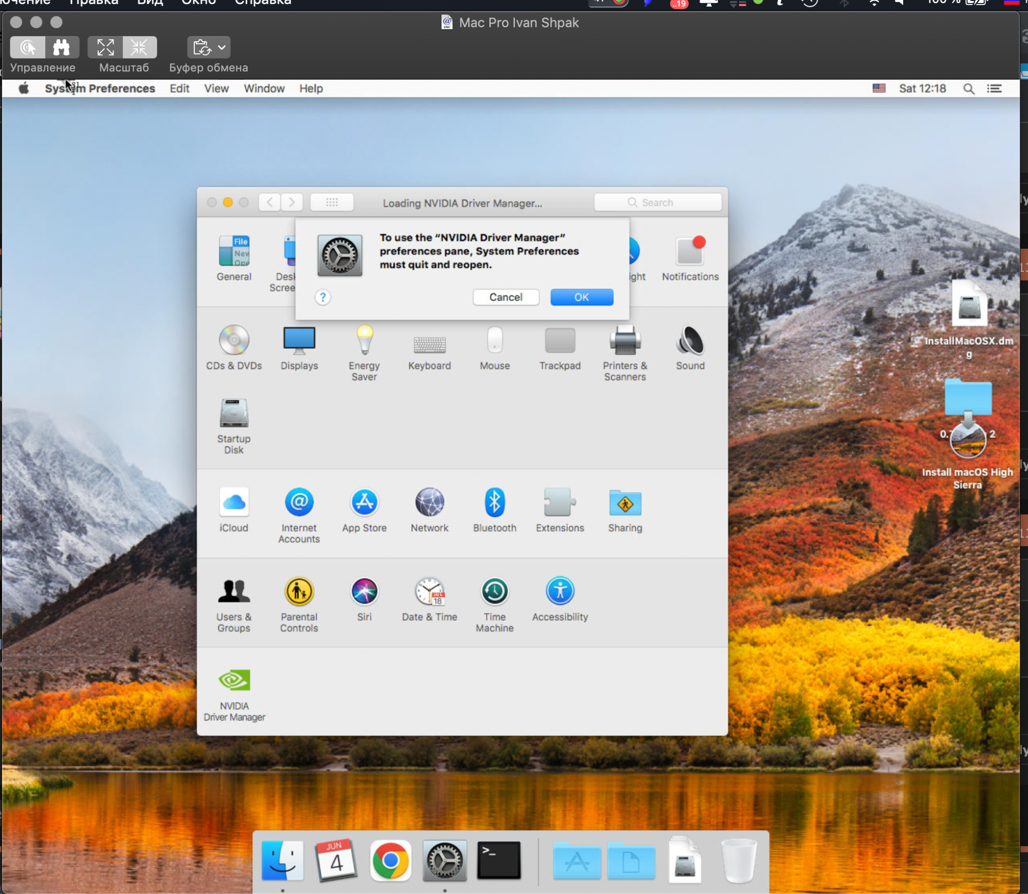This screenshot has width=1028, height=894.
Task: Open iCloud preferences
Action: click(x=234, y=510)
